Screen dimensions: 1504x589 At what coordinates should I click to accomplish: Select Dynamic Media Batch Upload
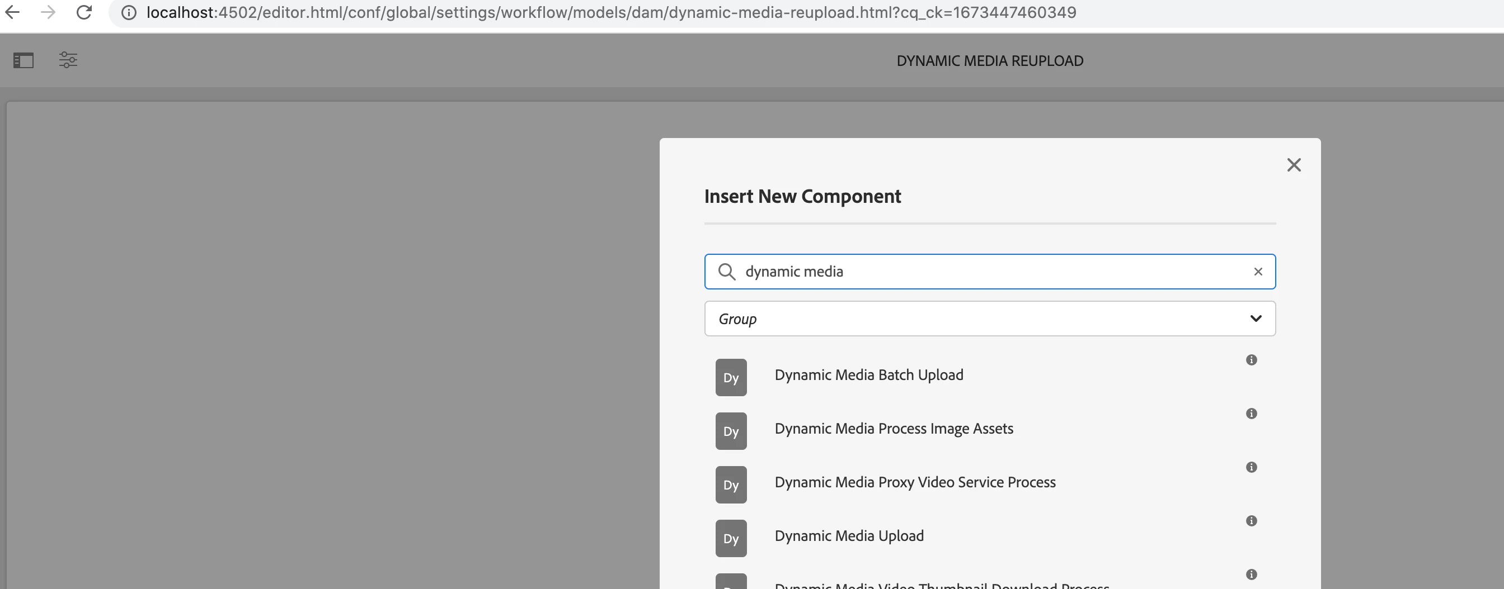click(869, 375)
